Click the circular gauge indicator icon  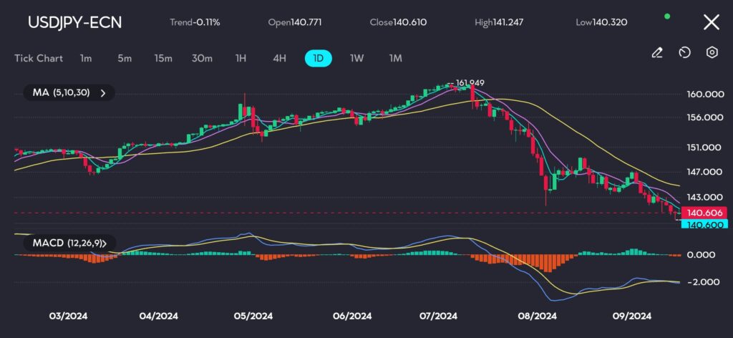point(684,52)
